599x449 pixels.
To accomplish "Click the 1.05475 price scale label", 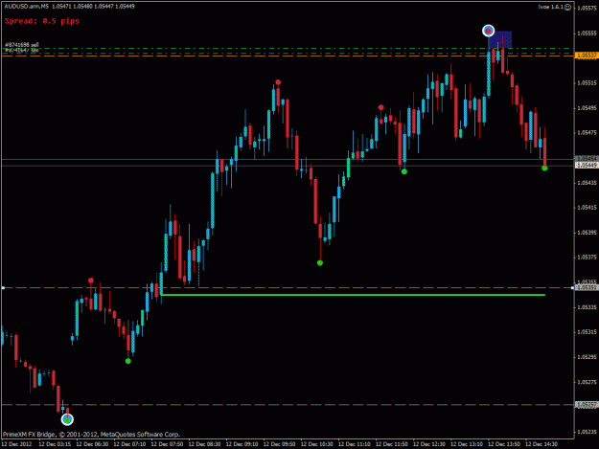I will tap(587, 133).
